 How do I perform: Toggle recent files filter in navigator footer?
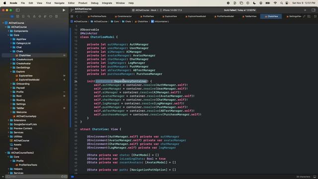click(63, 177)
